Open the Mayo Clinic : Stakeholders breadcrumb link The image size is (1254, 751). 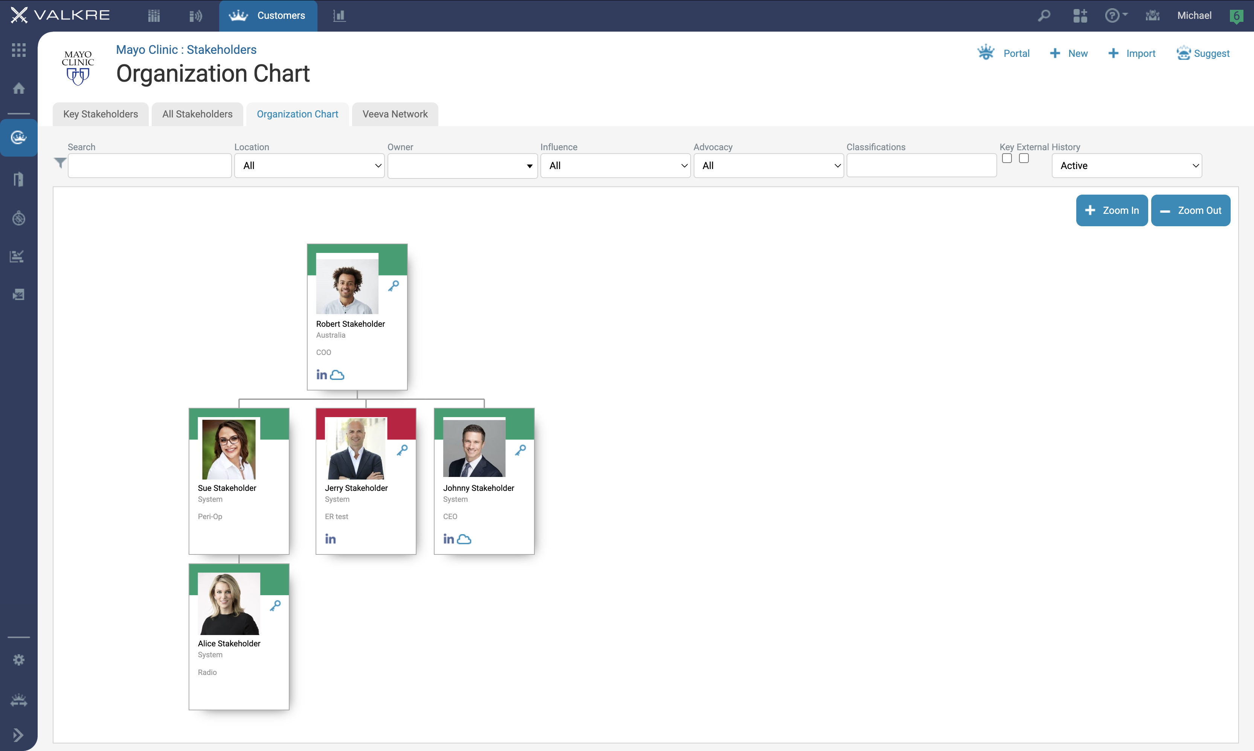pyautogui.click(x=186, y=50)
